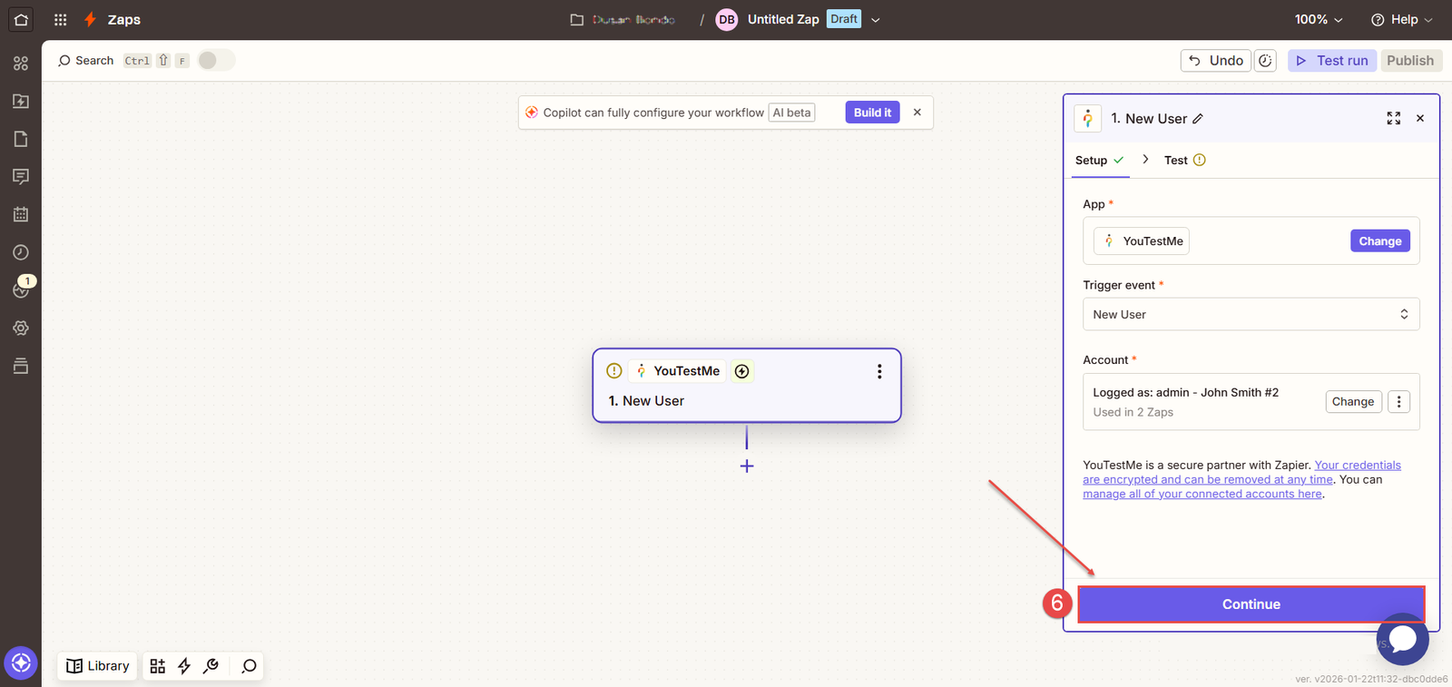Open Zap history clock icon in sidebar
The width and height of the screenshot is (1452, 687).
(21, 252)
